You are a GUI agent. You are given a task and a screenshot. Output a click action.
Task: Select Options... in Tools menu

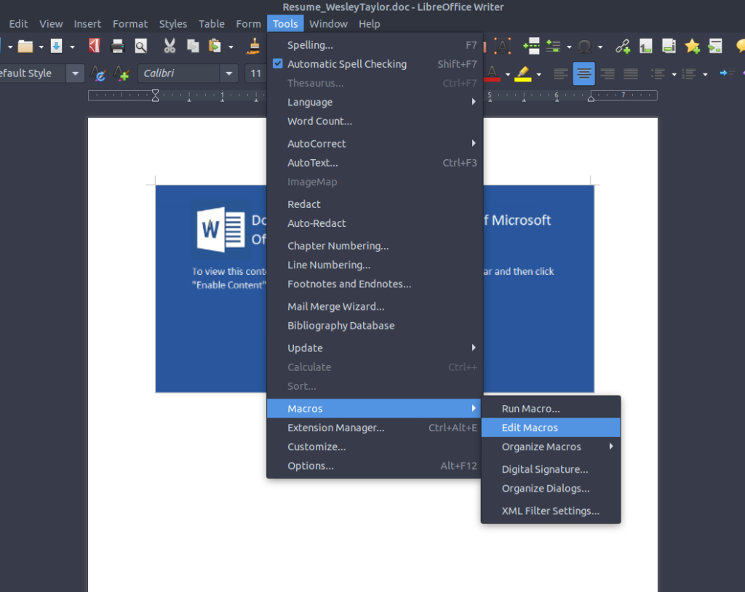click(x=375, y=465)
